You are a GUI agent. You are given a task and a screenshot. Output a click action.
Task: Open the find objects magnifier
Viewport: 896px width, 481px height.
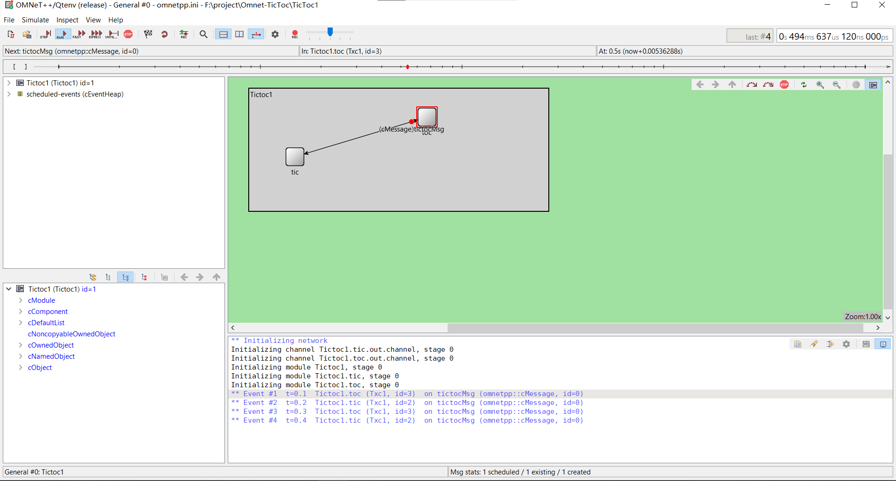pos(203,34)
